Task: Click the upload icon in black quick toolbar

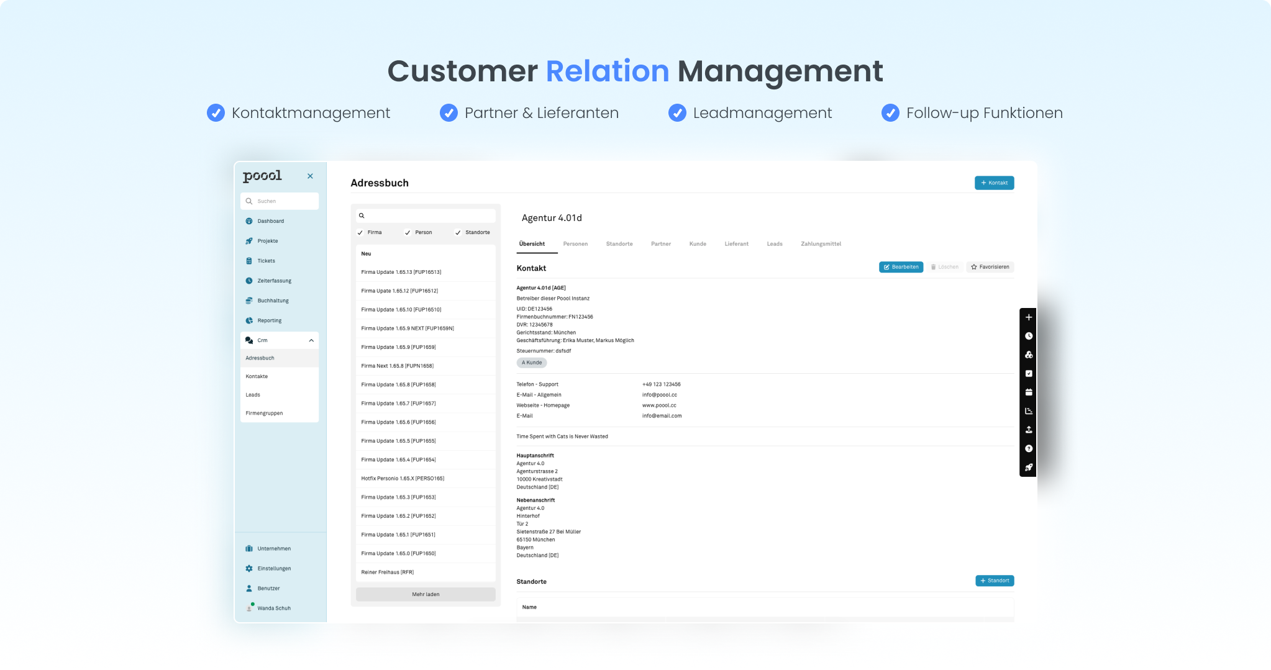Action: [1029, 430]
